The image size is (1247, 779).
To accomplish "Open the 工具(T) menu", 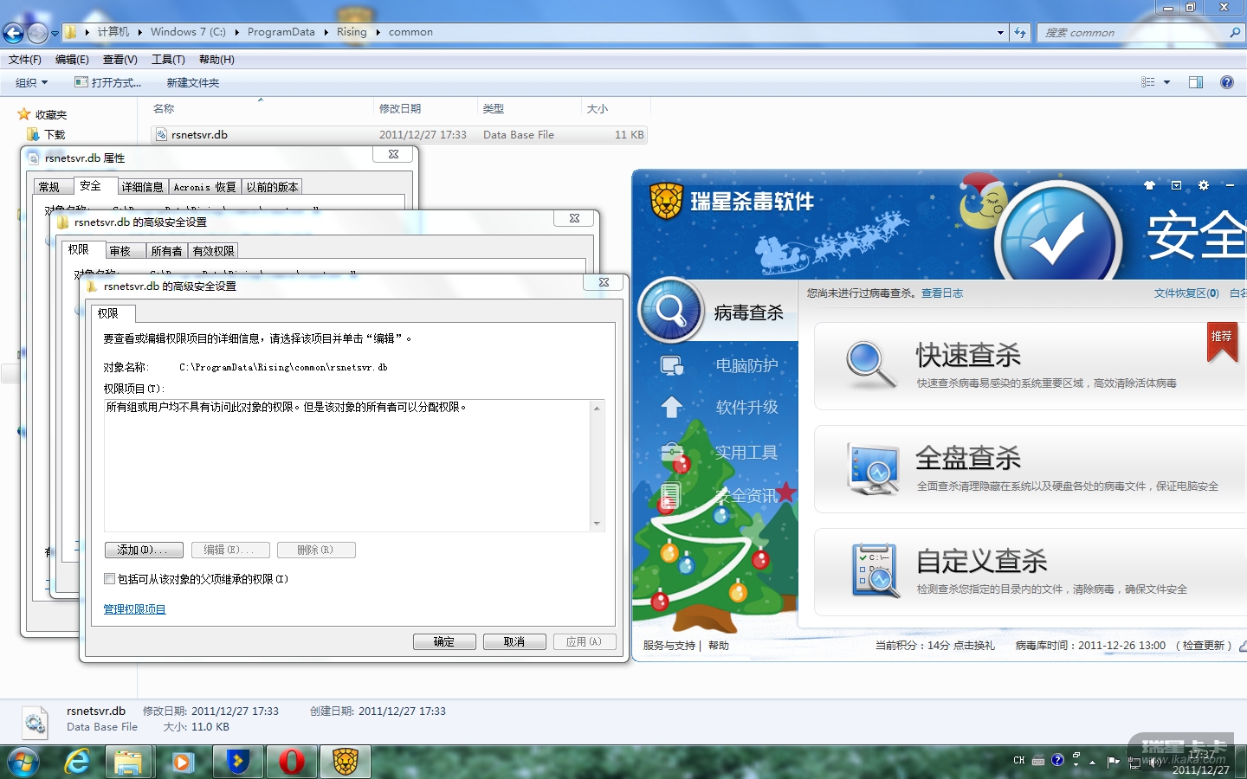I will click(168, 60).
